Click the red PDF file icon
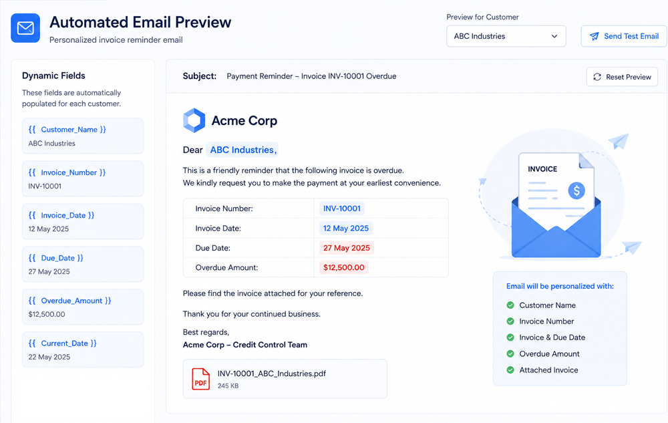The height and width of the screenshot is (423, 668). coord(200,379)
